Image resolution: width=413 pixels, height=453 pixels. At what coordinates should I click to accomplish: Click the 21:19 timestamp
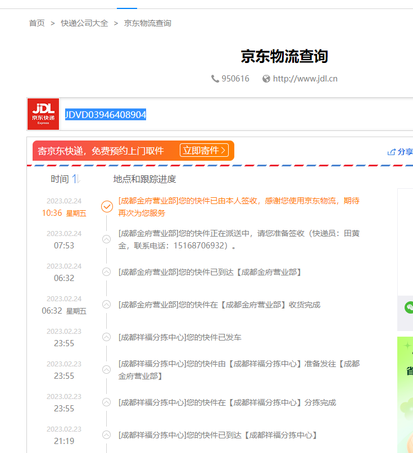tap(64, 441)
